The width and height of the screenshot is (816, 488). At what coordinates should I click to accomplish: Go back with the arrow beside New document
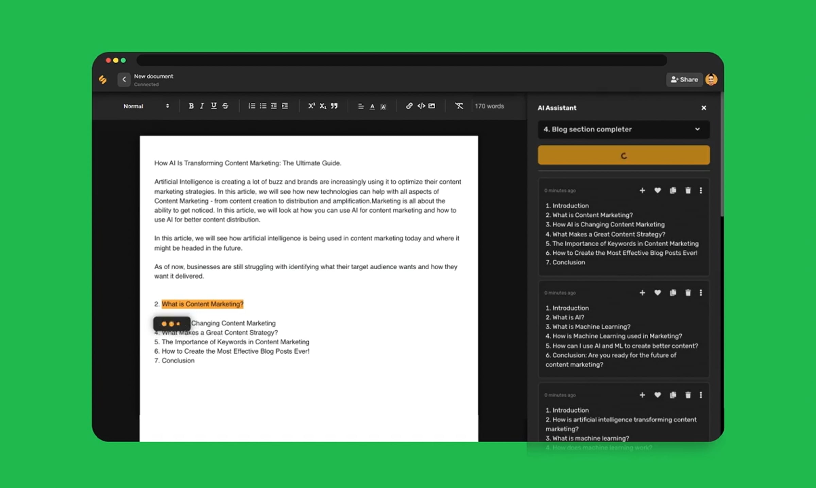pos(124,80)
